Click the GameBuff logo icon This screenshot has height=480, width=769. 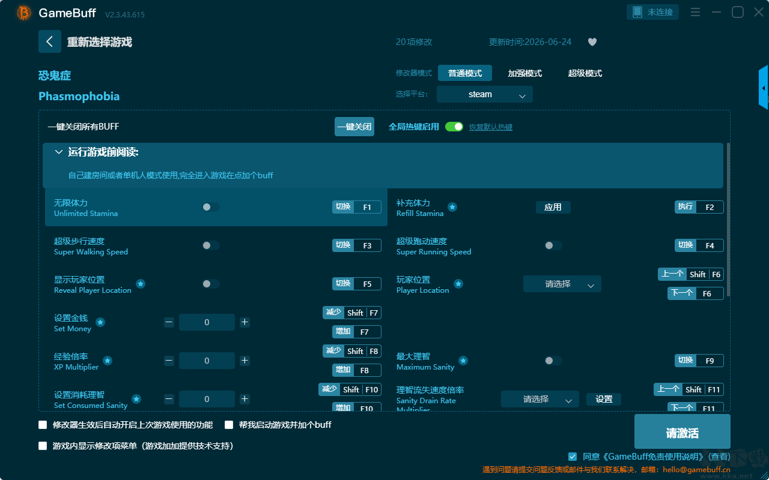click(24, 13)
